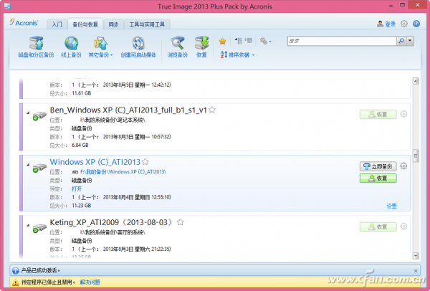430x291 pixels.
Task: Open the Settings link (设置) in selected backup
Action: pyautogui.click(x=391, y=206)
